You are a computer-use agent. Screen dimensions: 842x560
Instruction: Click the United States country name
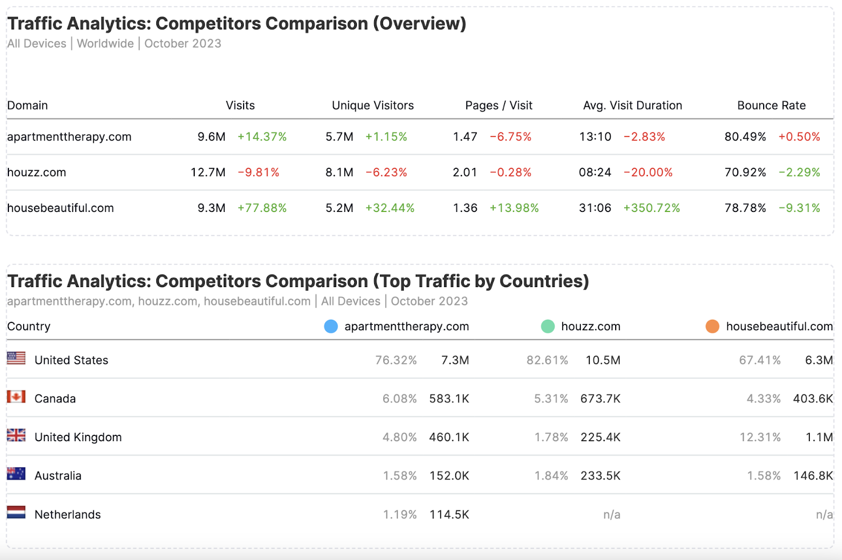72,360
